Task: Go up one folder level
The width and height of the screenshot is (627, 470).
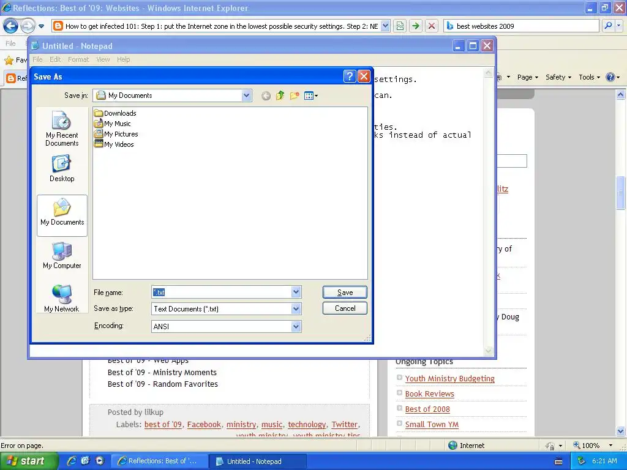Action: [280, 95]
